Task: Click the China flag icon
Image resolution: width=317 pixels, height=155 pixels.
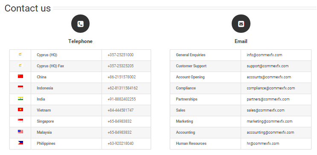Action: [20, 76]
